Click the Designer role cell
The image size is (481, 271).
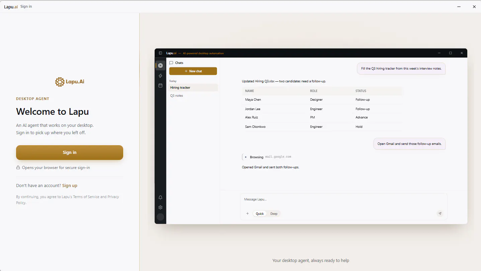316,100
